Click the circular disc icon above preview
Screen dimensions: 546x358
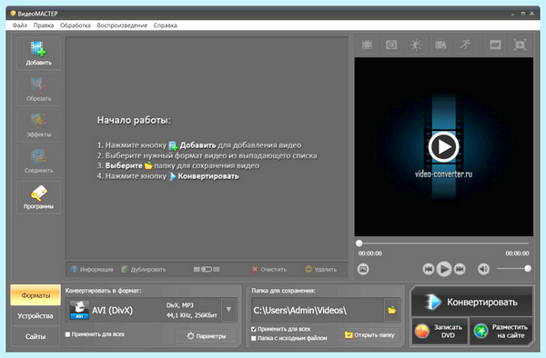pos(391,45)
